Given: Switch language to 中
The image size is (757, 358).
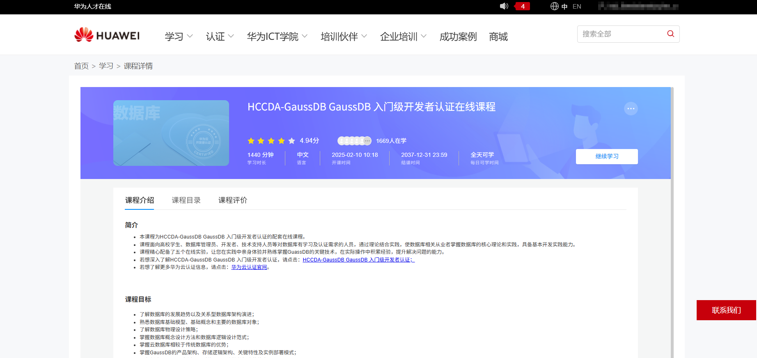Looking at the screenshot, I should [x=564, y=7].
